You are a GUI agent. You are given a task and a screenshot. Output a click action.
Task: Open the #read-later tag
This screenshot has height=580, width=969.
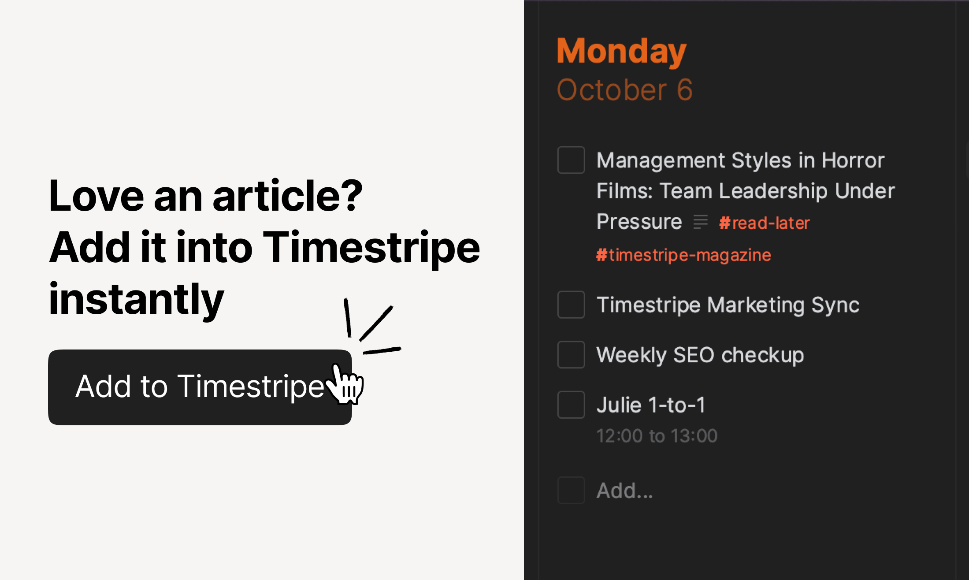[764, 223]
